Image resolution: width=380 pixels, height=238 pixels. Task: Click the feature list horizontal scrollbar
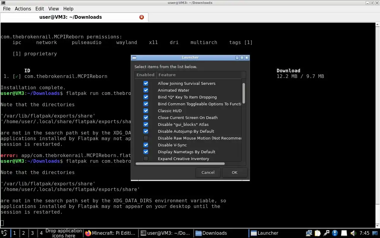coord(180,164)
